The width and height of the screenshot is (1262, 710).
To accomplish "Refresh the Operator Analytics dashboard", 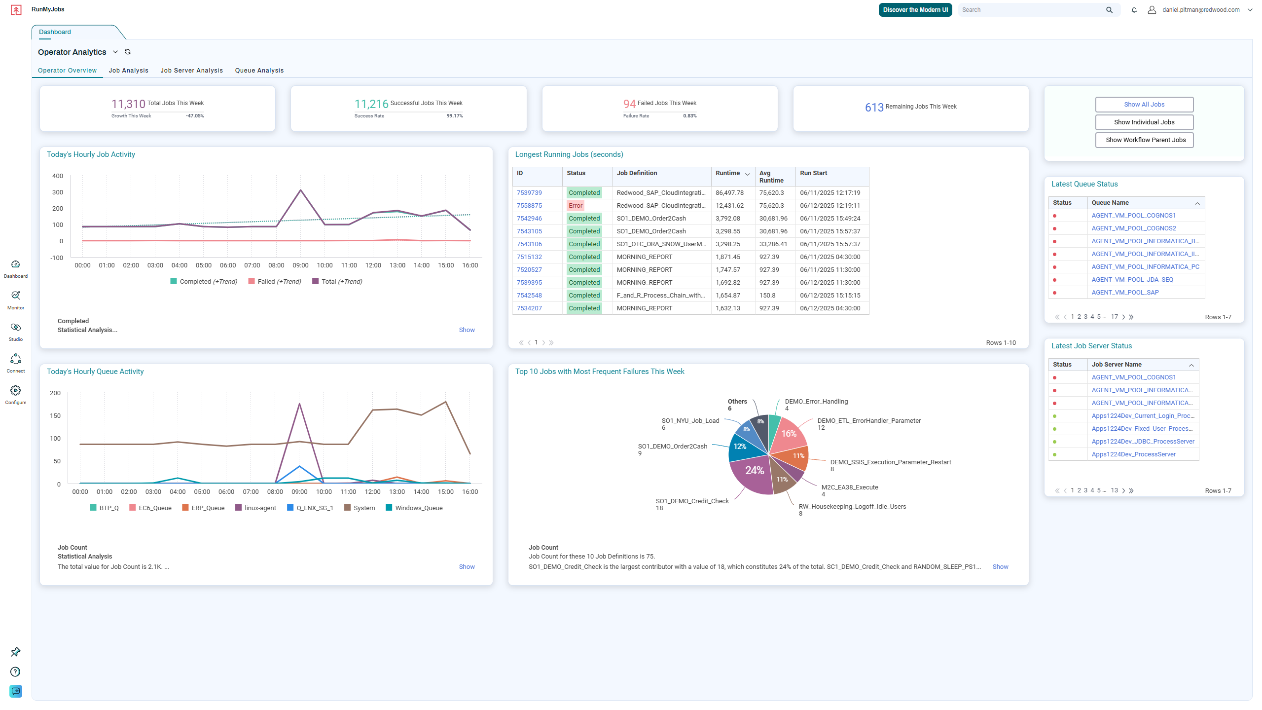I will (x=128, y=52).
